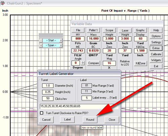Click the Scope button
Screen dimensions: 168x136
point(109,30)
